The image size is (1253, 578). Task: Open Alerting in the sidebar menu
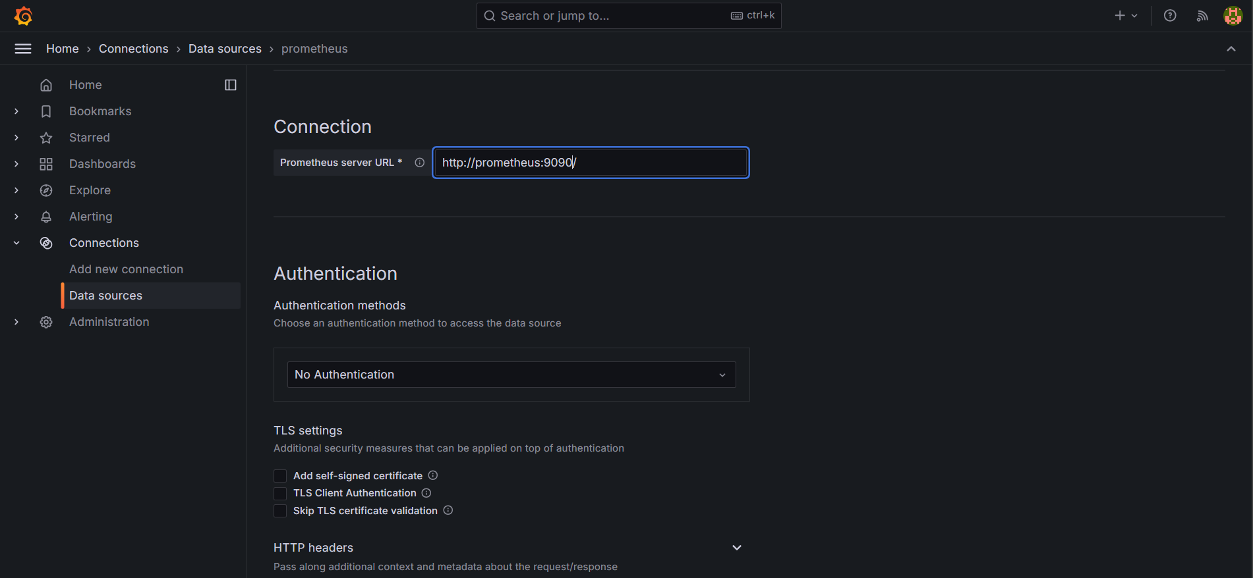tap(91, 217)
